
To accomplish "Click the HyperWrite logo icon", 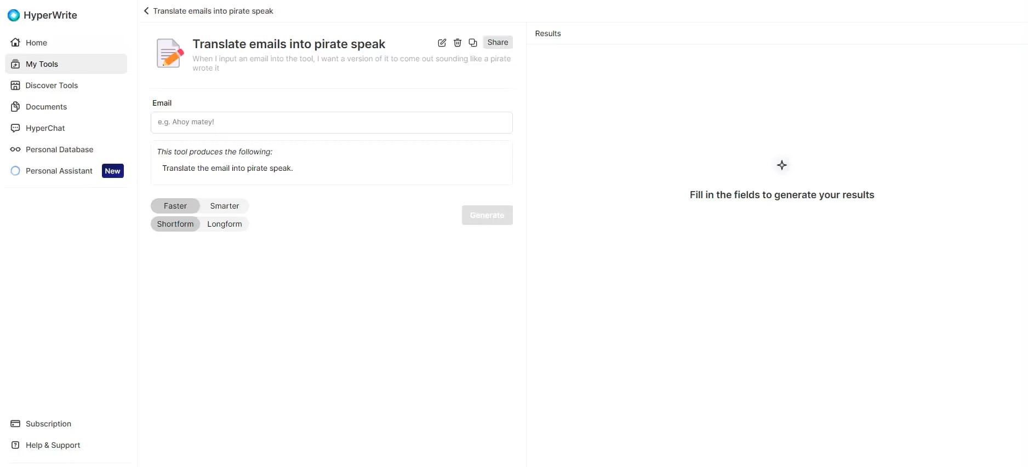I will (x=13, y=15).
